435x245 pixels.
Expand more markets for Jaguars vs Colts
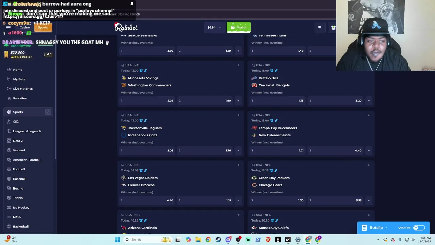(238, 151)
